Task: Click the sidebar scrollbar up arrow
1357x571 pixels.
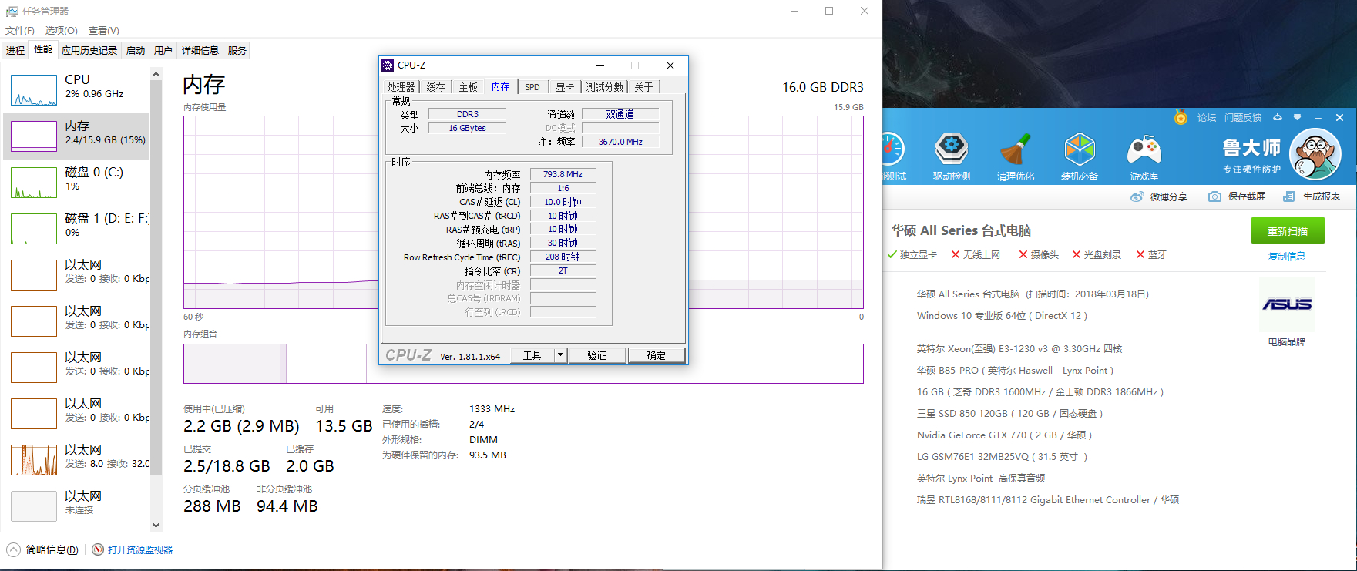Action: (156, 74)
